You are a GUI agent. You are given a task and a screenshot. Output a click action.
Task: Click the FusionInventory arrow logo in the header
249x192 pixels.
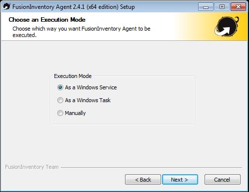tap(227, 26)
